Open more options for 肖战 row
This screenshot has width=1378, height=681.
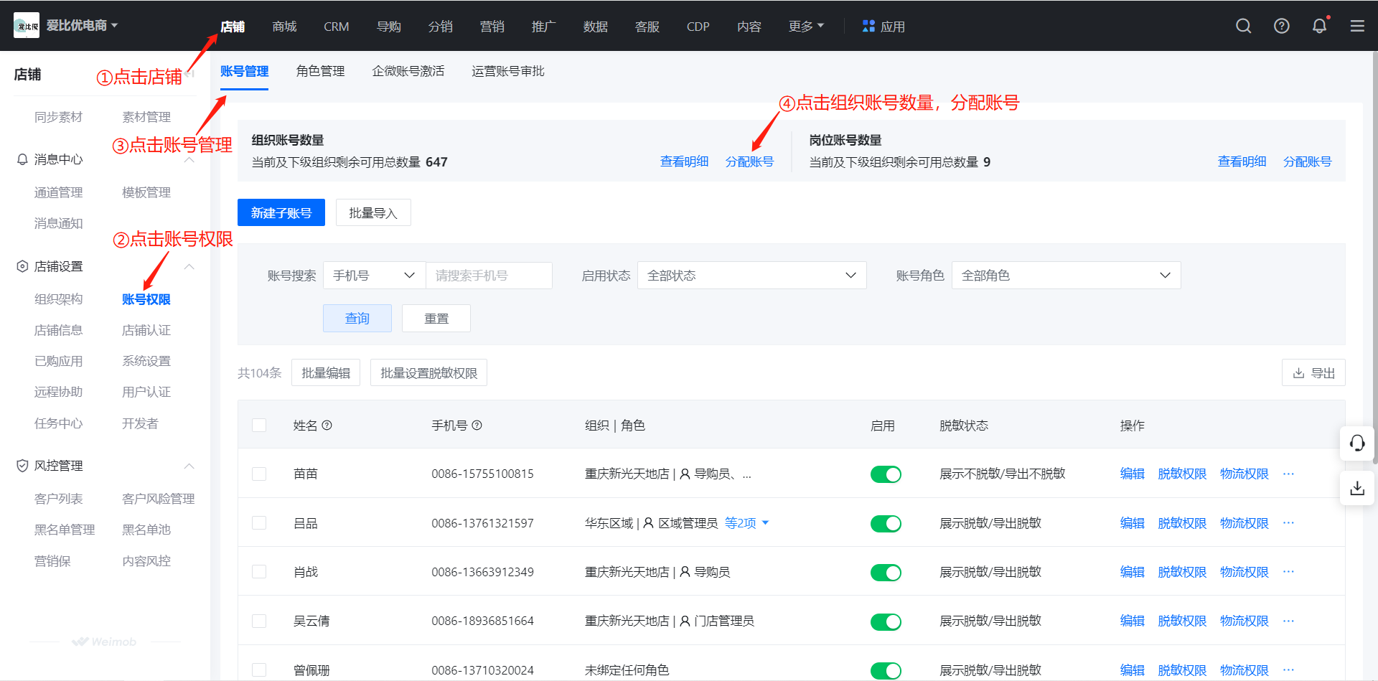pyautogui.click(x=1288, y=572)
